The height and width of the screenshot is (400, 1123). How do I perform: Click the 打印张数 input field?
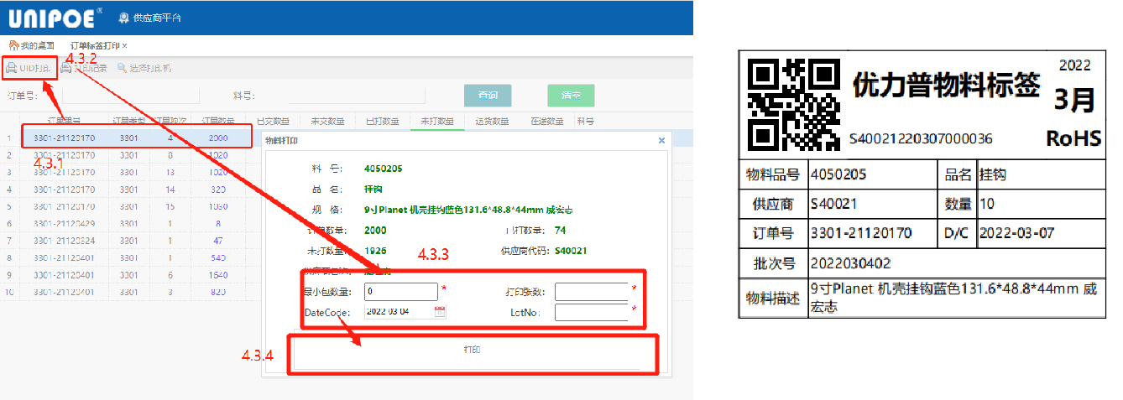click(590, 292)
